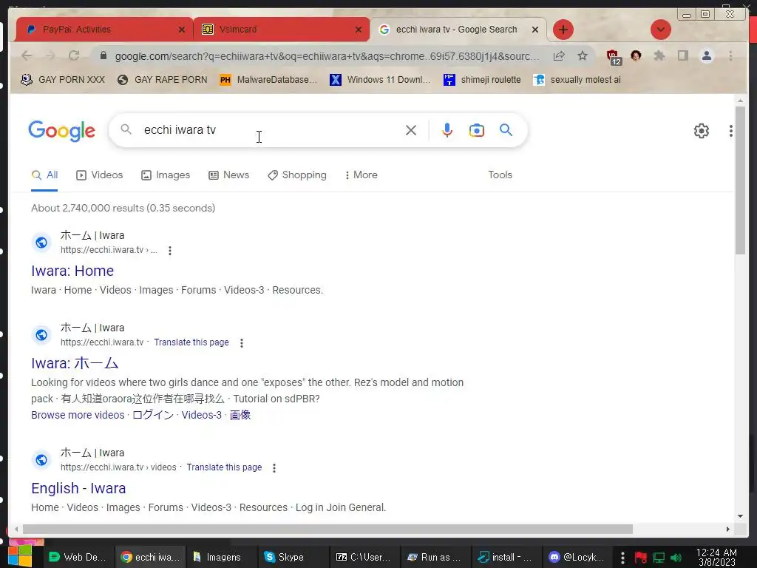Open the Chrome three-dot menu
The image size is (757, 568).
pyautogui.click(x=730, y=56)
